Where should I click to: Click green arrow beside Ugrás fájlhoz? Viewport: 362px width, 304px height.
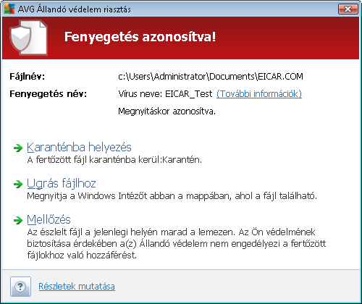(18, 184)
